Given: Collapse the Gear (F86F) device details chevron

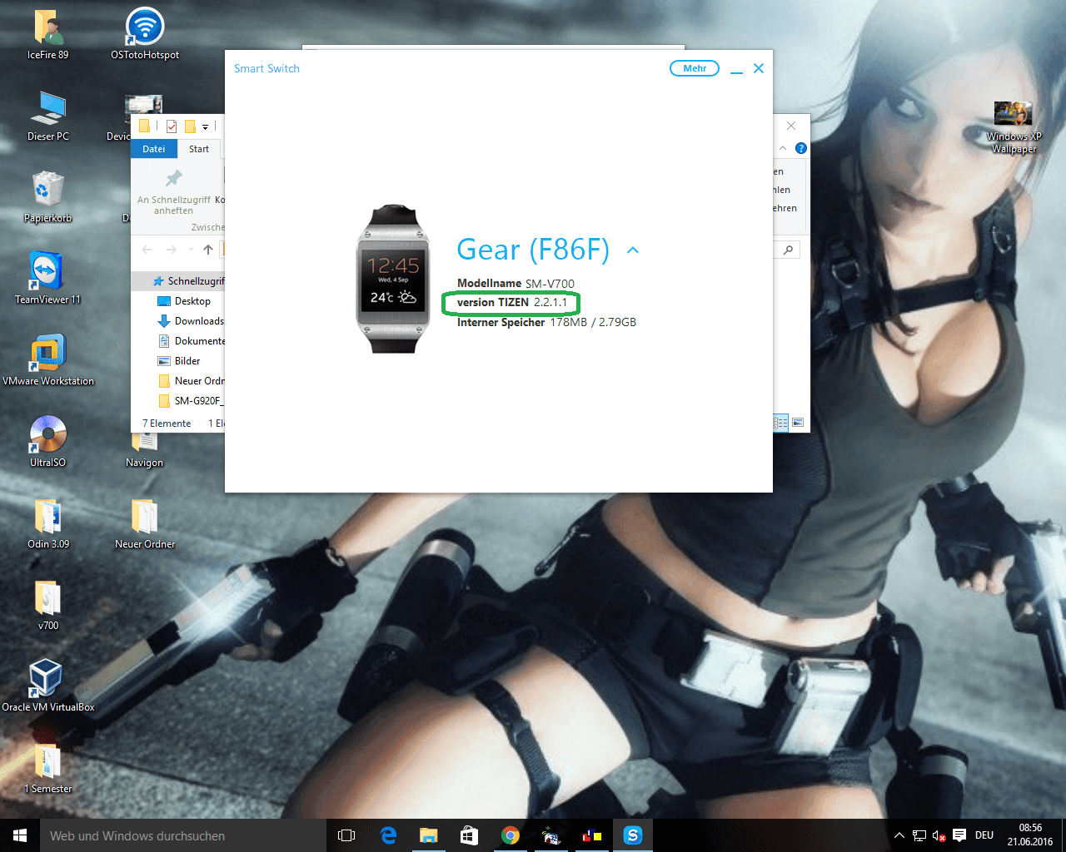Looking at the screenshot, I should coord(633,250).
